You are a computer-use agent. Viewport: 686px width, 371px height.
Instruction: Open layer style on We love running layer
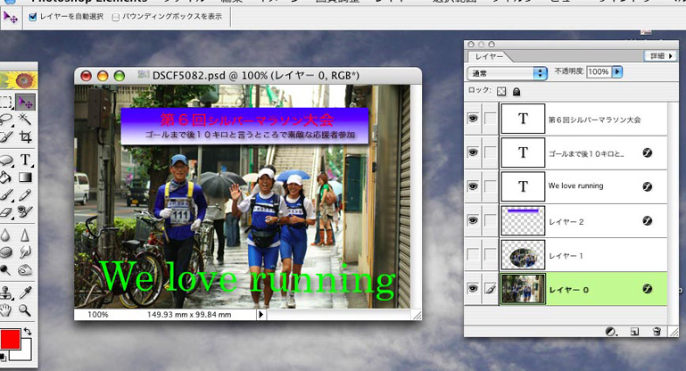click(647, 186)
